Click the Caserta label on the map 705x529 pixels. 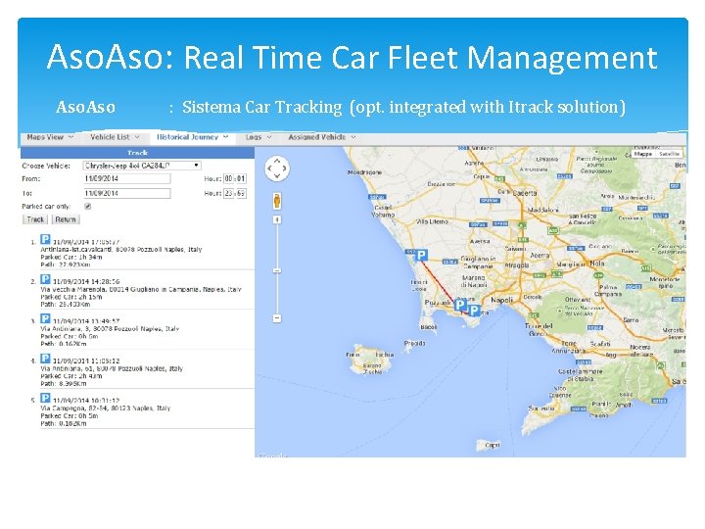525,193
